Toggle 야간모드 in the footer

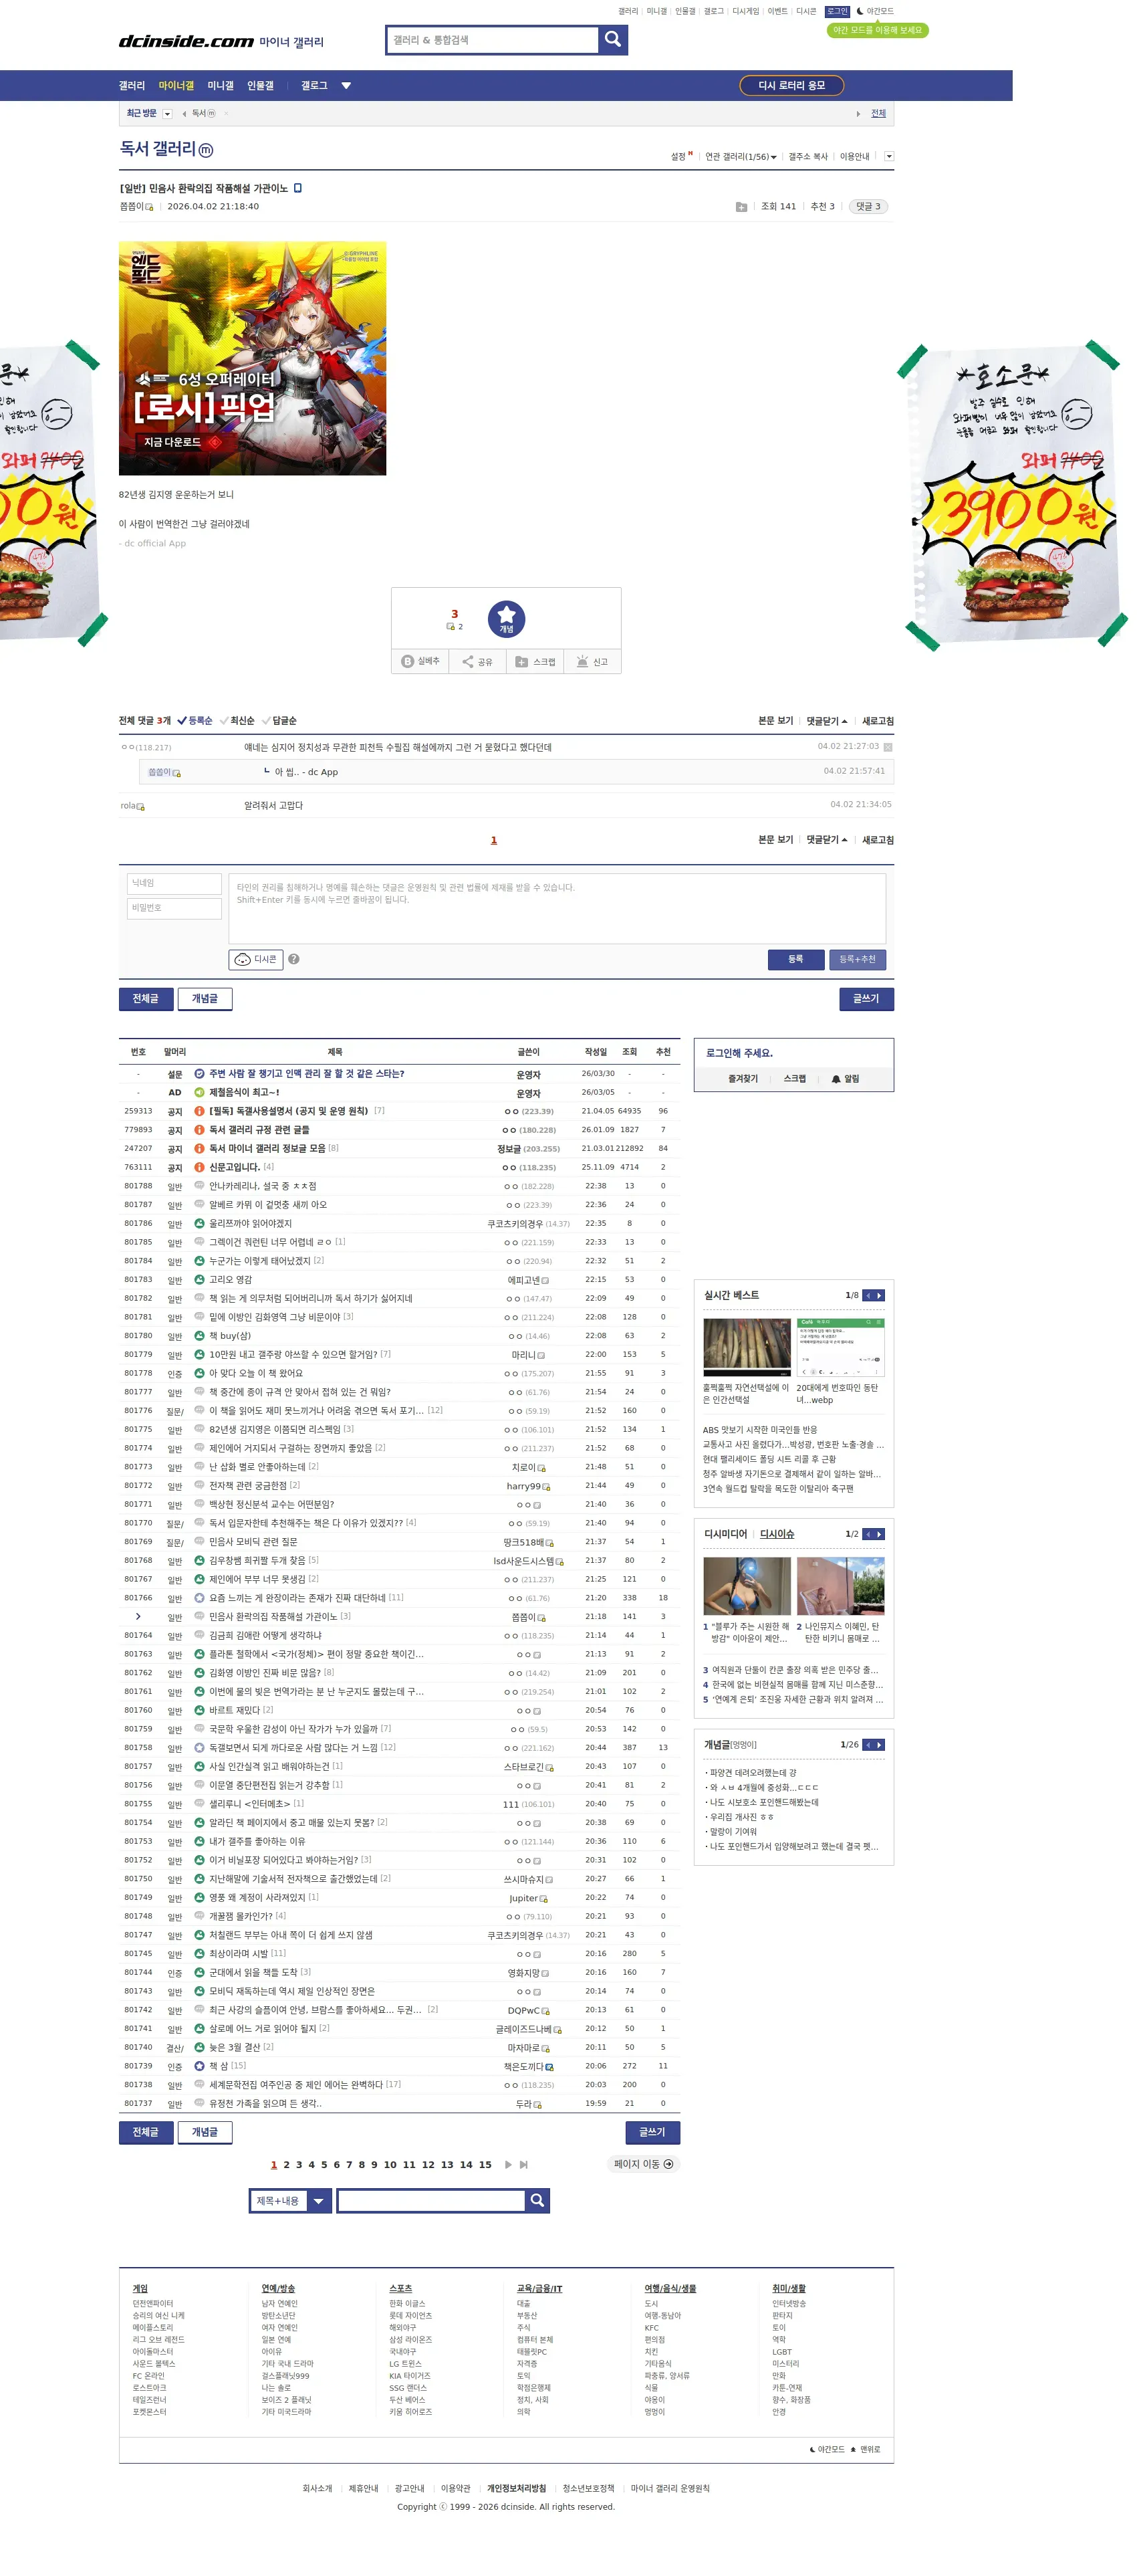(x=826, y=2449)
